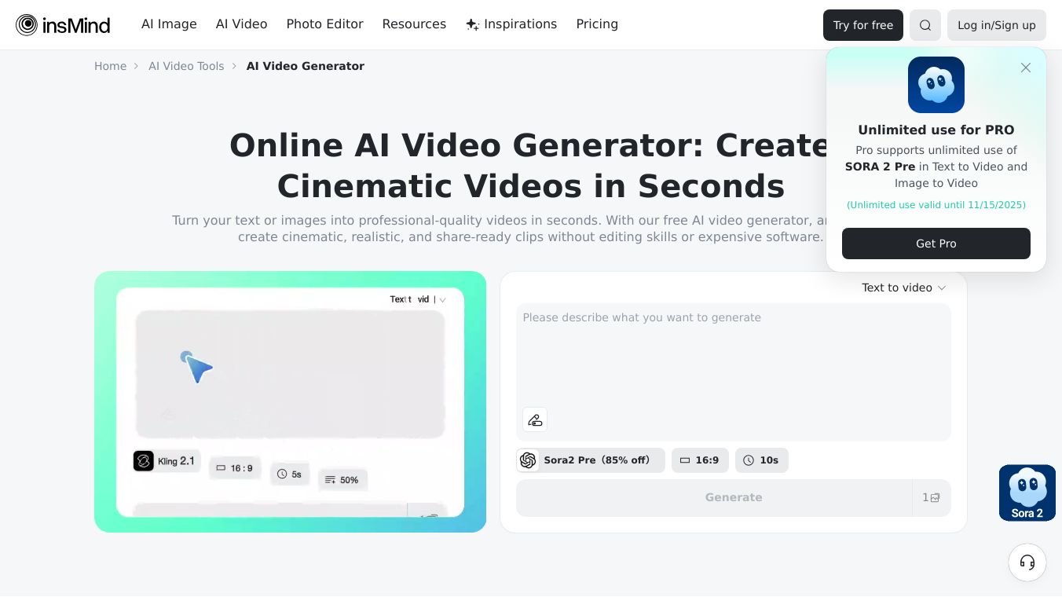Image resolution: width=1062 pixels, height=597 pixels.
Task: Change the 10s duration setting
Action: tap(762, 460)
